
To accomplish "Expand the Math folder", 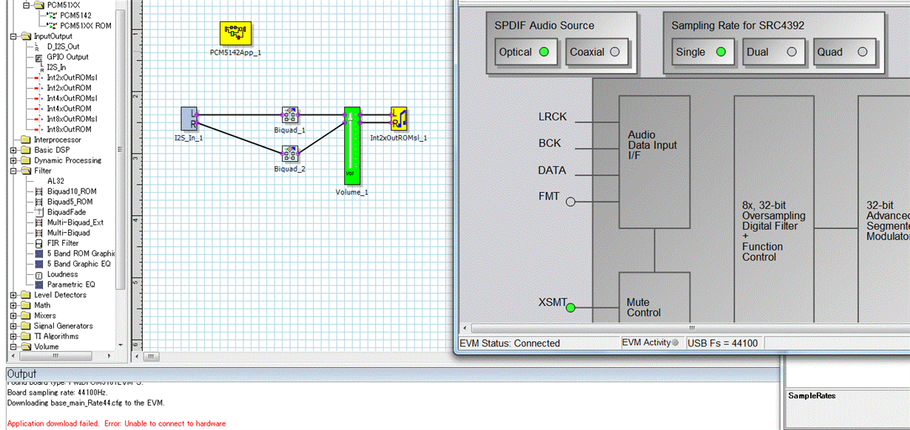I will coord(14,305).
